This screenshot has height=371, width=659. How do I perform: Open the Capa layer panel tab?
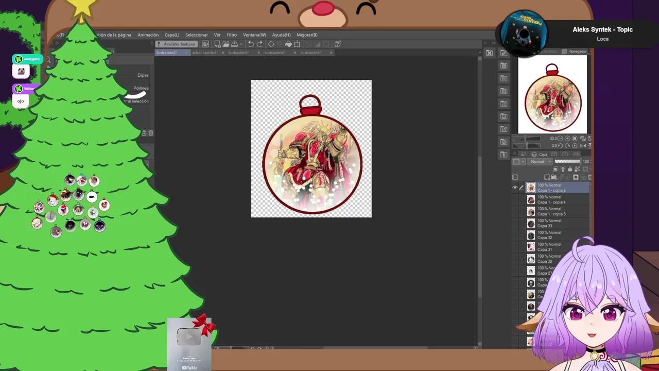(x=540, y=154)
